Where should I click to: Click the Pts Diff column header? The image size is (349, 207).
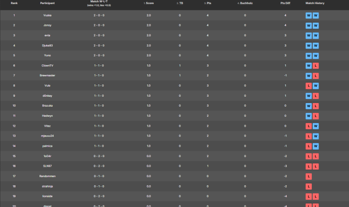pyautogui.click(x=285, y=3)
